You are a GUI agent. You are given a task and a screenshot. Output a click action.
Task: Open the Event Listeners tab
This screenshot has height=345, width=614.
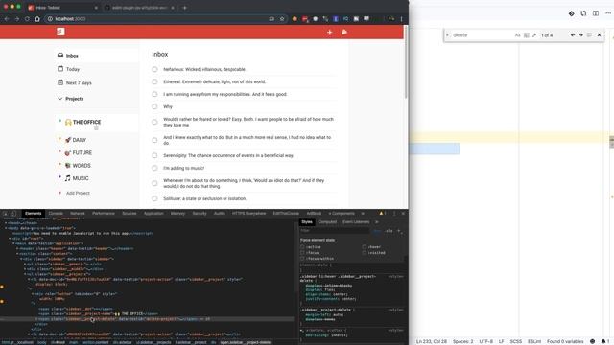[356, 222]
